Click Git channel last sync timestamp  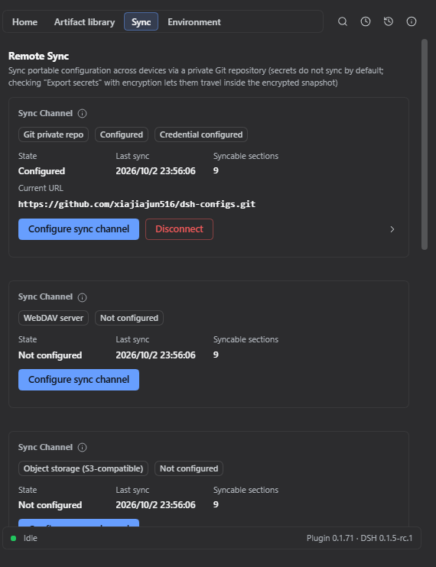coord(155,171)
